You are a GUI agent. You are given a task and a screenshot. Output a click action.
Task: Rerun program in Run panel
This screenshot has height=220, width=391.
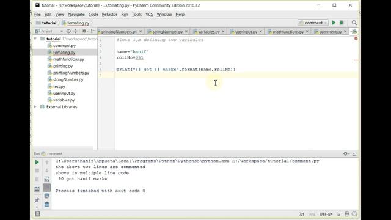pyautogui.click(x=37, y=162)
